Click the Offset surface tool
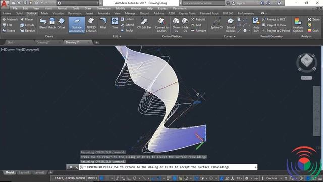This screenshot has width=323, height=182. click(61, 23)
